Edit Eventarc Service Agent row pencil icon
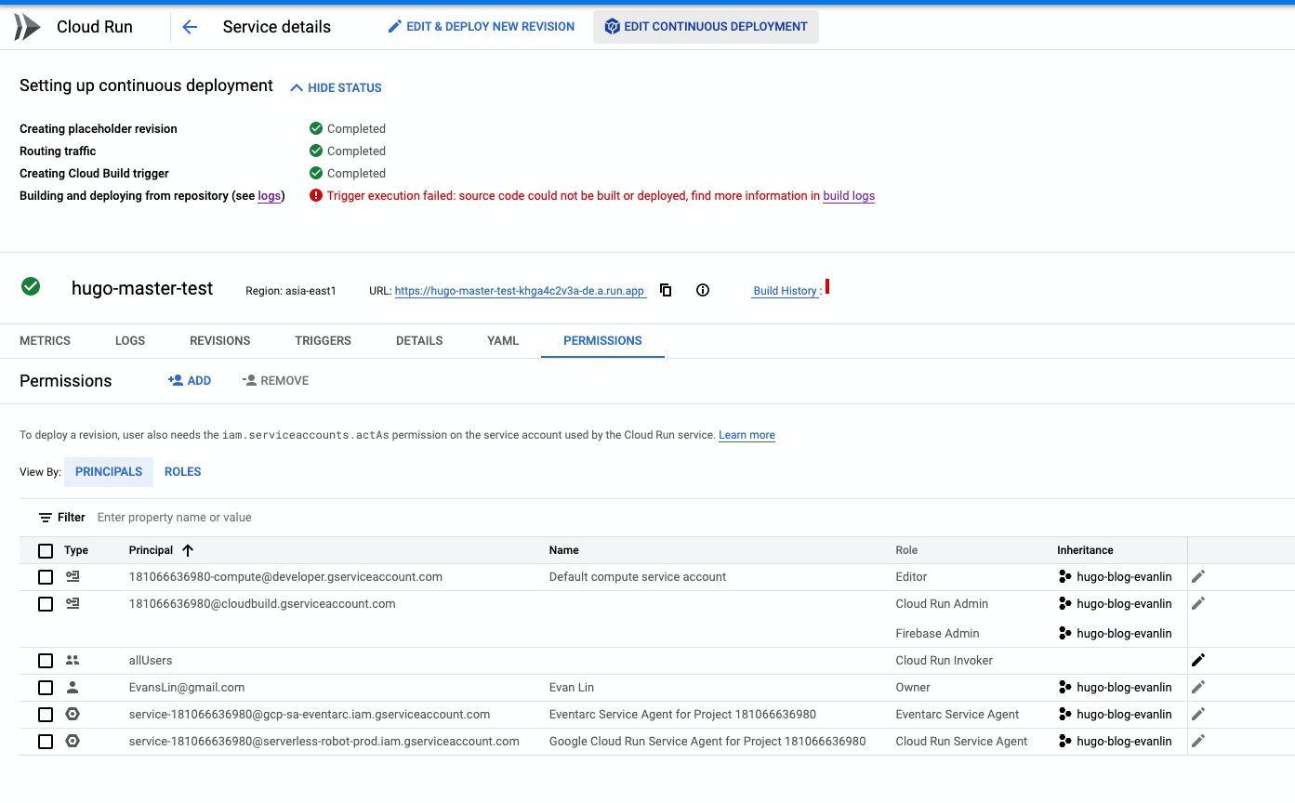The image size is (1295, 803). pos(1198,715)
